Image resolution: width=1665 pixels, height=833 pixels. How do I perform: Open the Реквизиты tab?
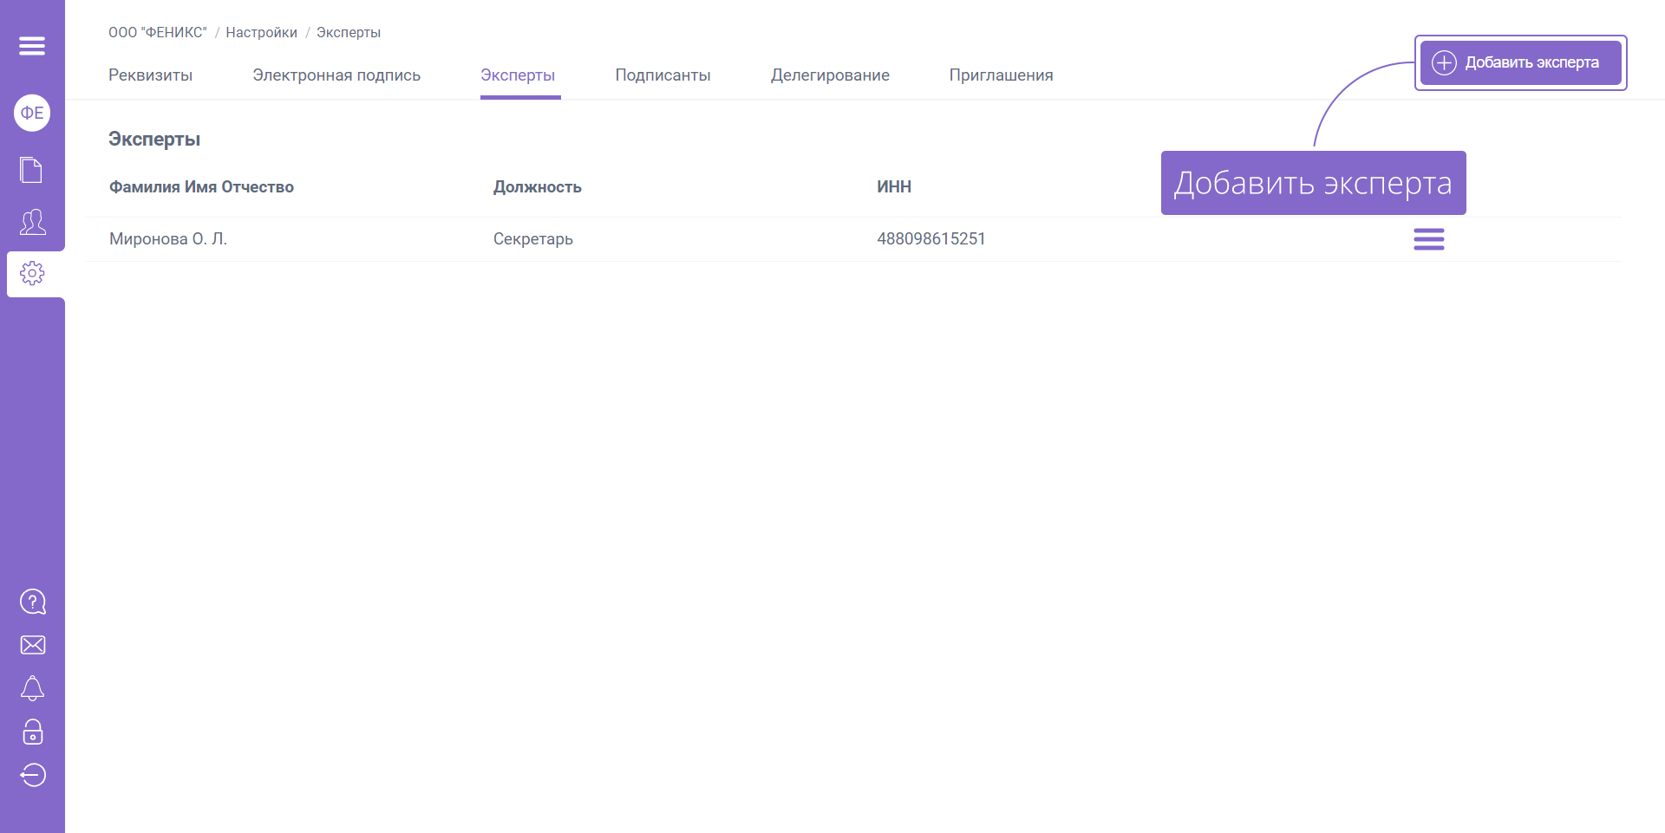click(150, 75)
